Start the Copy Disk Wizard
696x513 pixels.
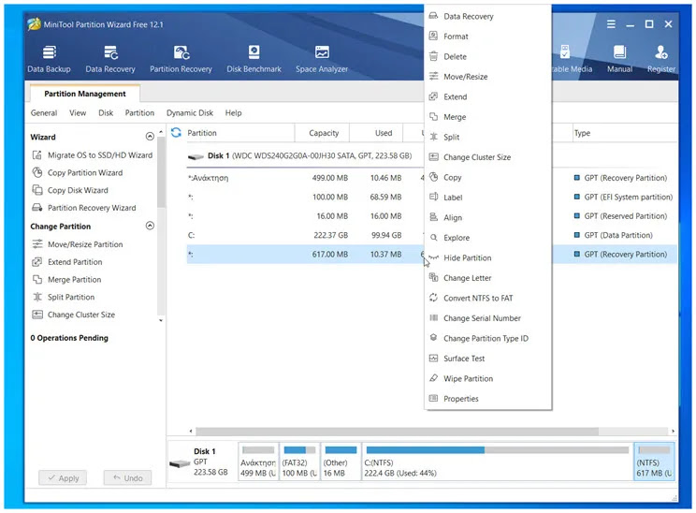tap(70, 190)
